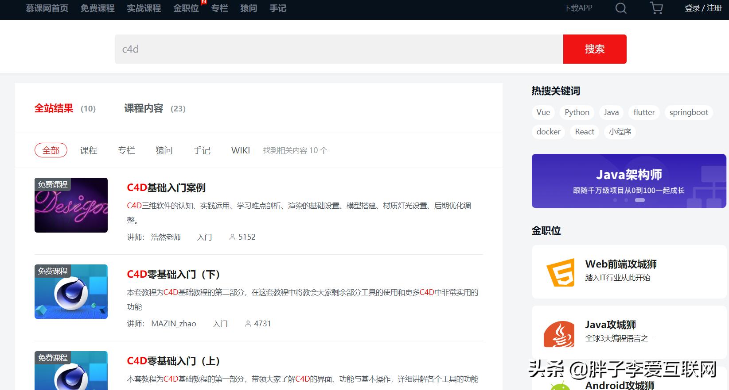Click the C4D零基础入门（上） thumbnail
729x390 pixels.
71,371
